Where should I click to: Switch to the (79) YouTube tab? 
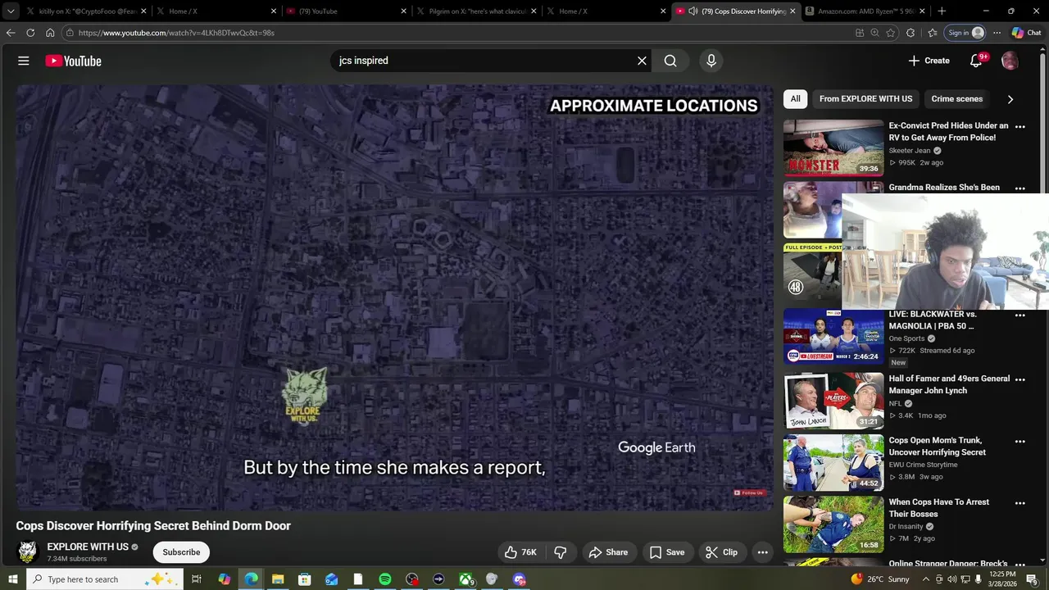coord(346,11)
